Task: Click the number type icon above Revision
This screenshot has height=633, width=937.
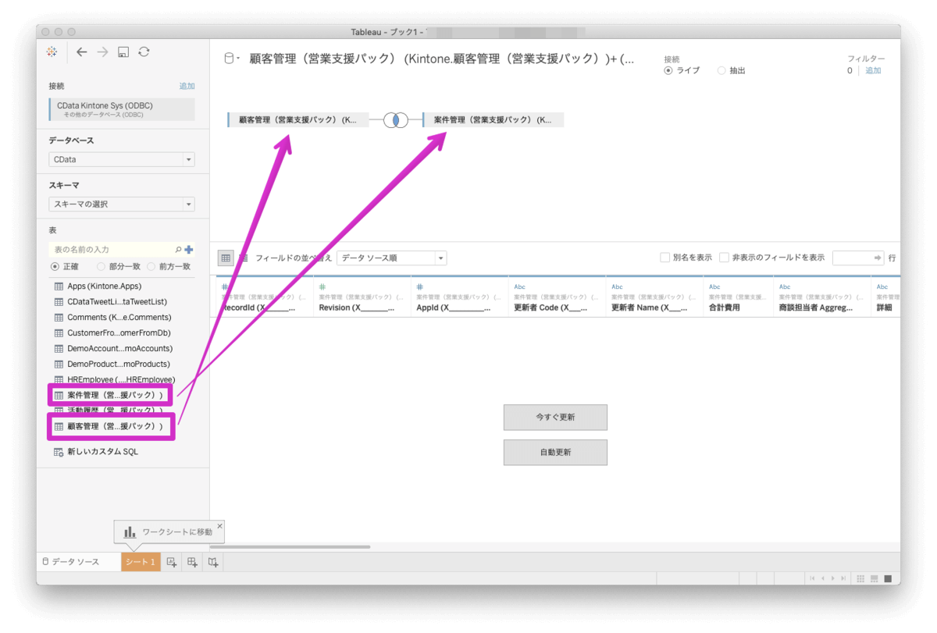Action: point(322,287)
